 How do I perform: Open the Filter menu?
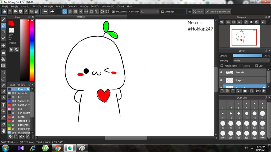(x=37, y=6)
